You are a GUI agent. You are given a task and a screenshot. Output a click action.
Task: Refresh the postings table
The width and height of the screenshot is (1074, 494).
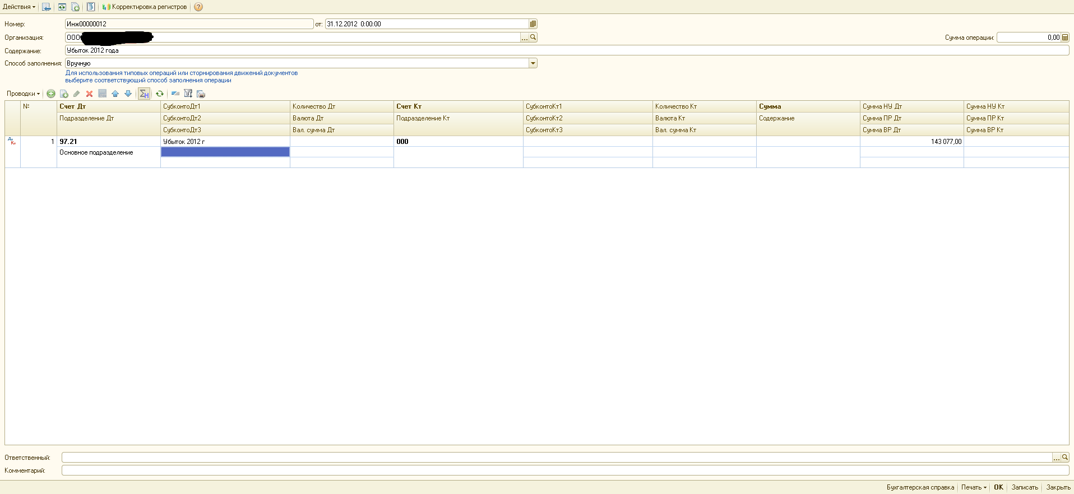click(x=160, y=94)
